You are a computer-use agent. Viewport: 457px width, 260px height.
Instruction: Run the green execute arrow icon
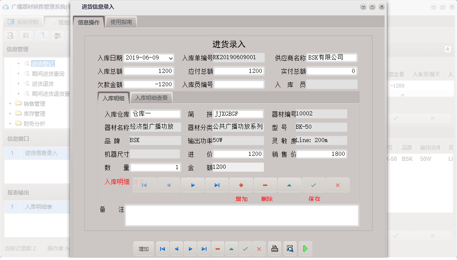point(305,249)
